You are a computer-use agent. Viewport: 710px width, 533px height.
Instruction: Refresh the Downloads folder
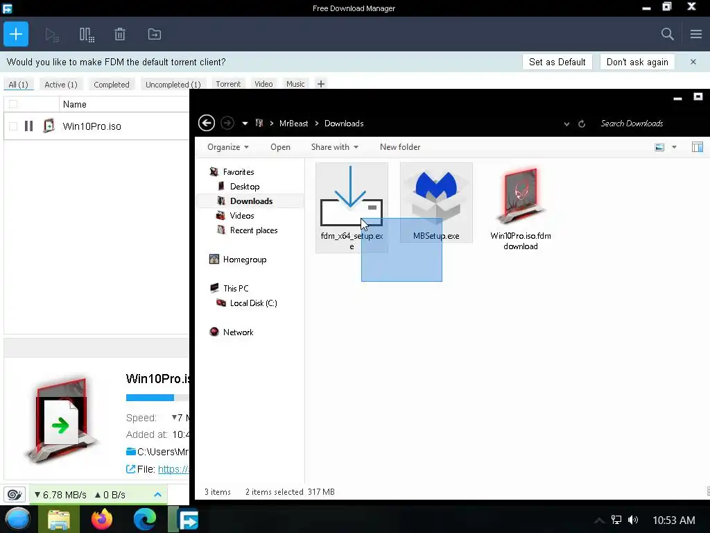pos(582,124)
